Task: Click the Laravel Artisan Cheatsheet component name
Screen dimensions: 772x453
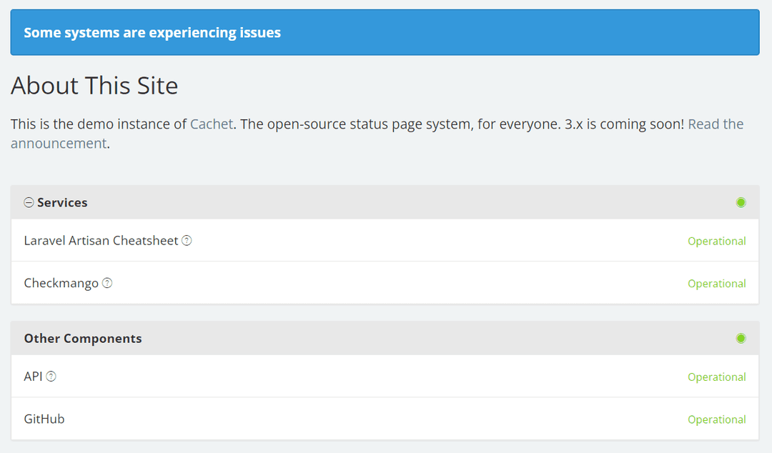Action: click(99, 240)
